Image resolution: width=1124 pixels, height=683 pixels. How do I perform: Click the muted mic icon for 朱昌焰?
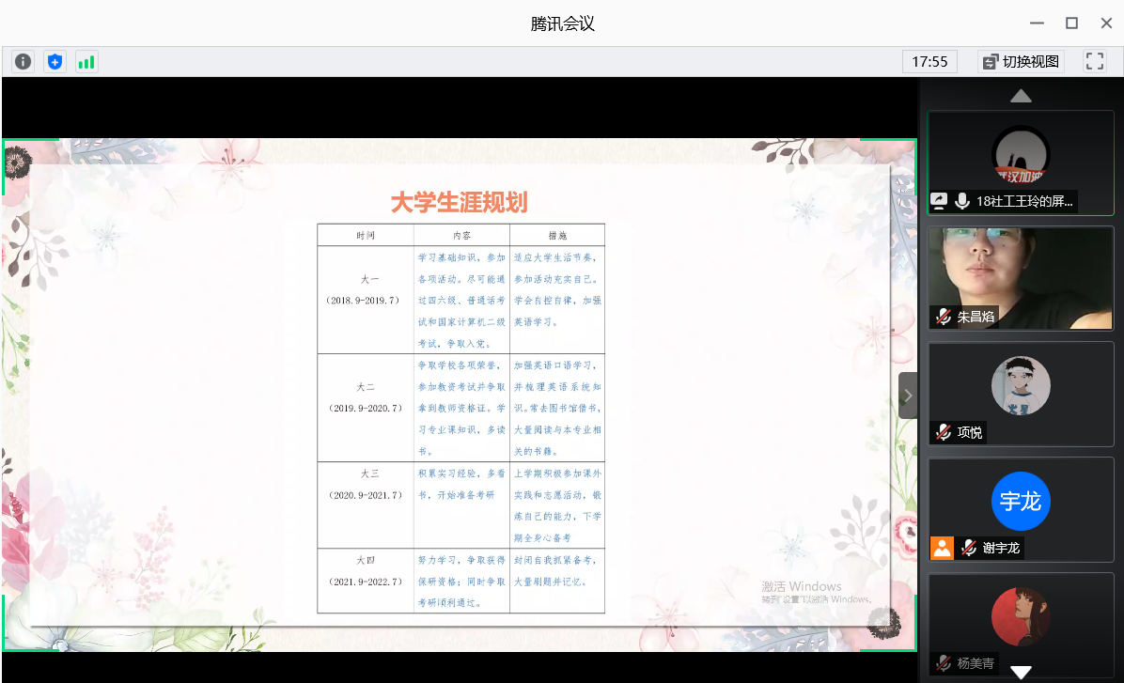[x=943, y=317]
